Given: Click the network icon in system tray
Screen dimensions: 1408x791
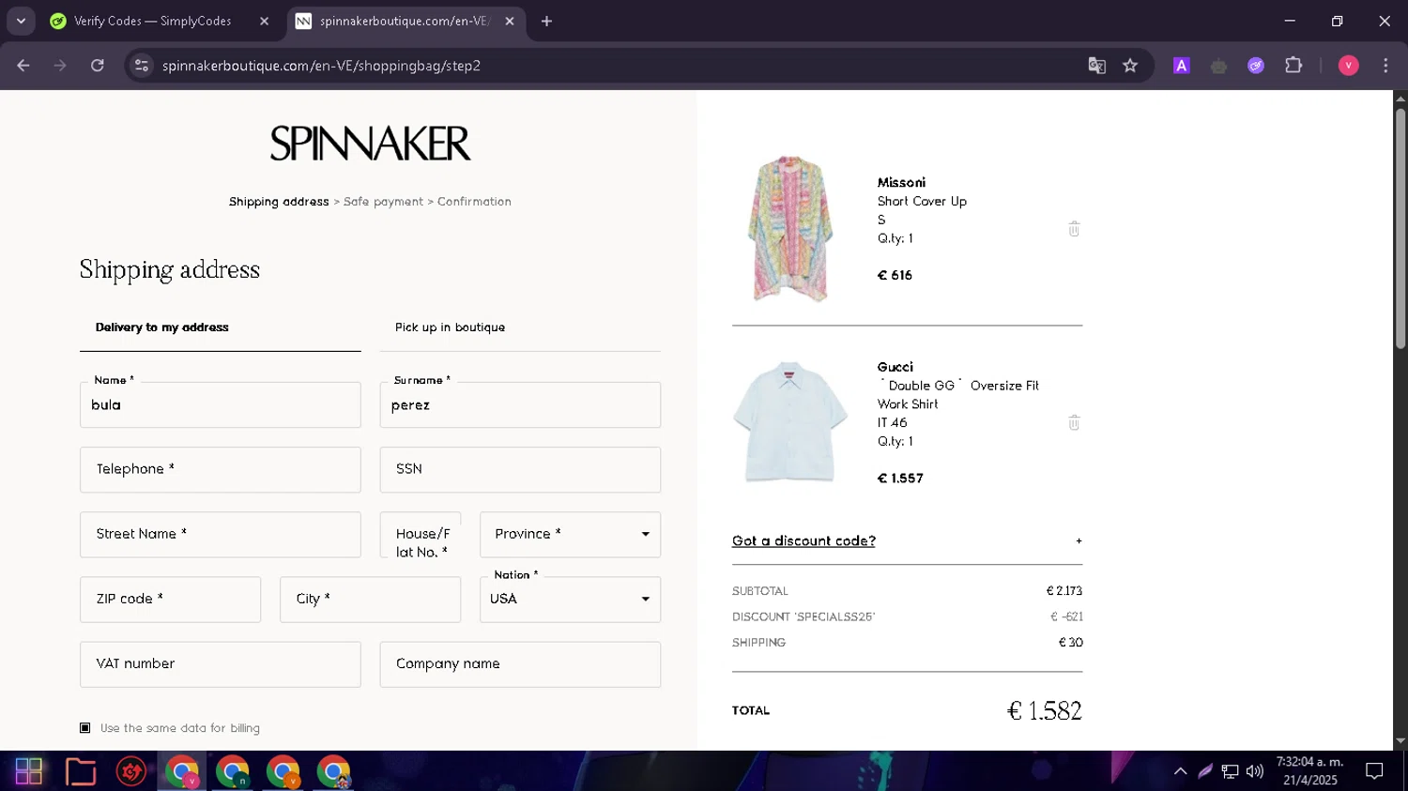Looking at the screenshot, I should click(1230, 771).
